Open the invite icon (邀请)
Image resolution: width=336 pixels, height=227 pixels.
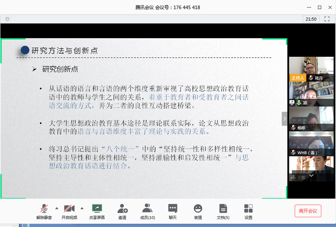click(x=122, y=209)
